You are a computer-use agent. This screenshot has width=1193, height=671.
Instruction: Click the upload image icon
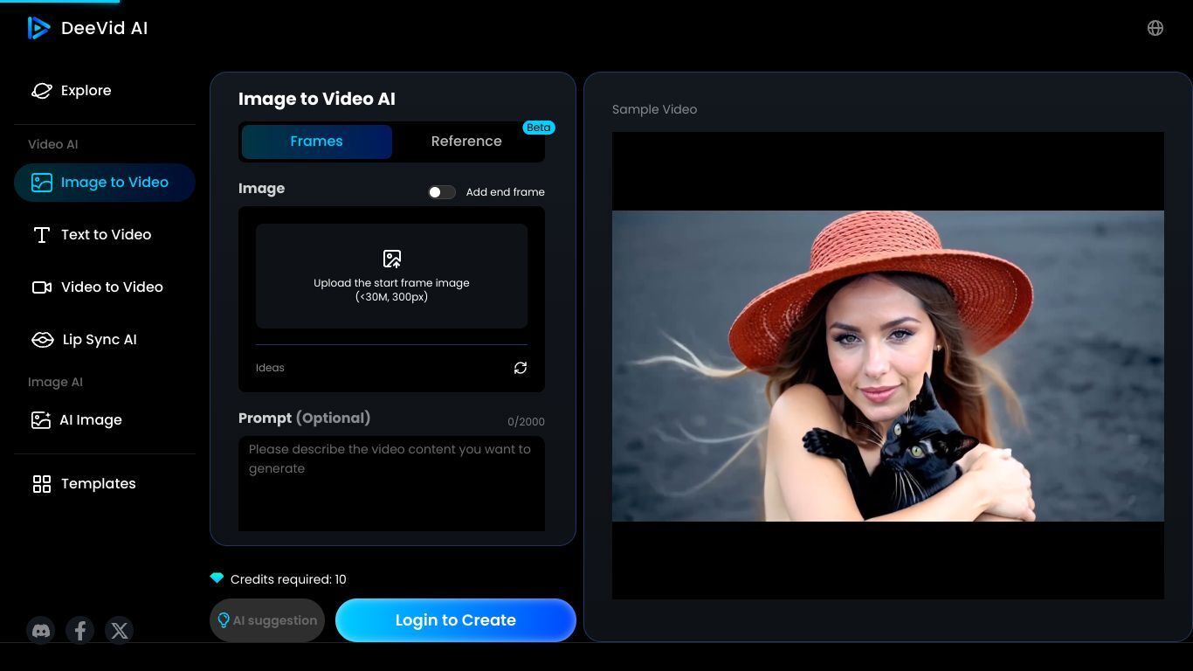coord(392,259)
